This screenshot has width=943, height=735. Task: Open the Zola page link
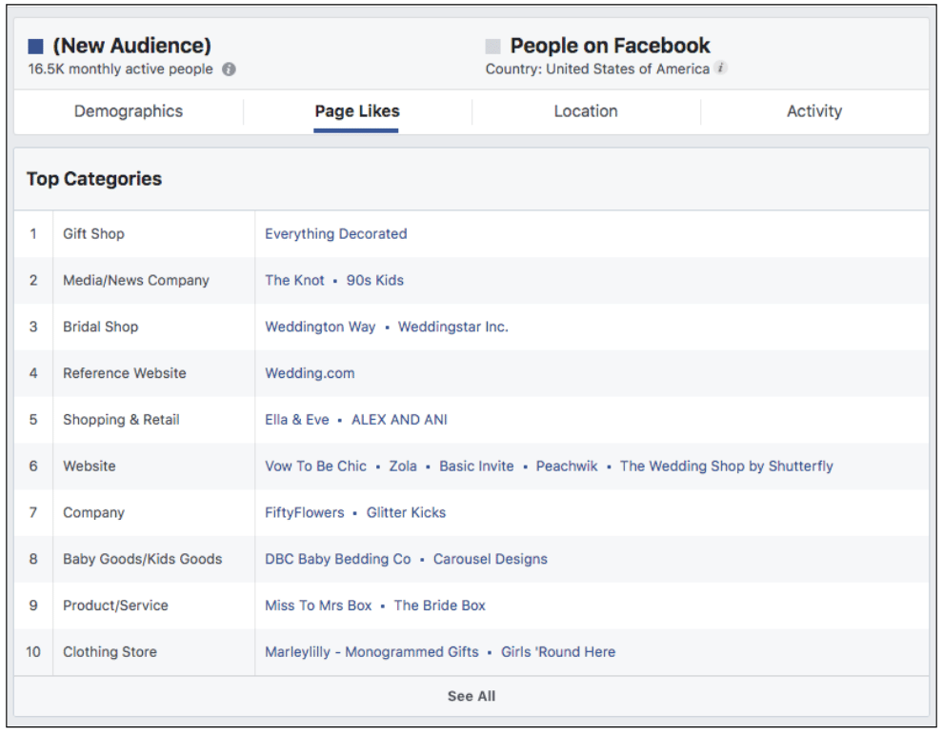tap(403, 467)
